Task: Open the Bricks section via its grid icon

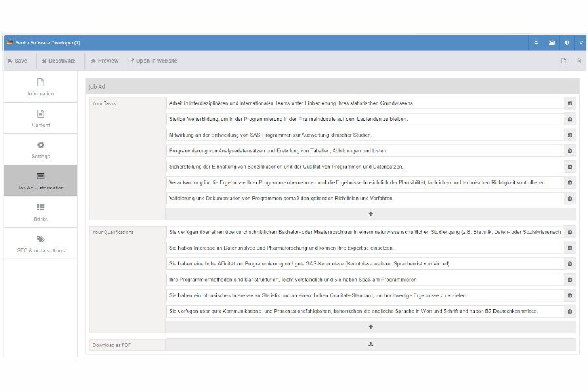Action: (41, 208)
